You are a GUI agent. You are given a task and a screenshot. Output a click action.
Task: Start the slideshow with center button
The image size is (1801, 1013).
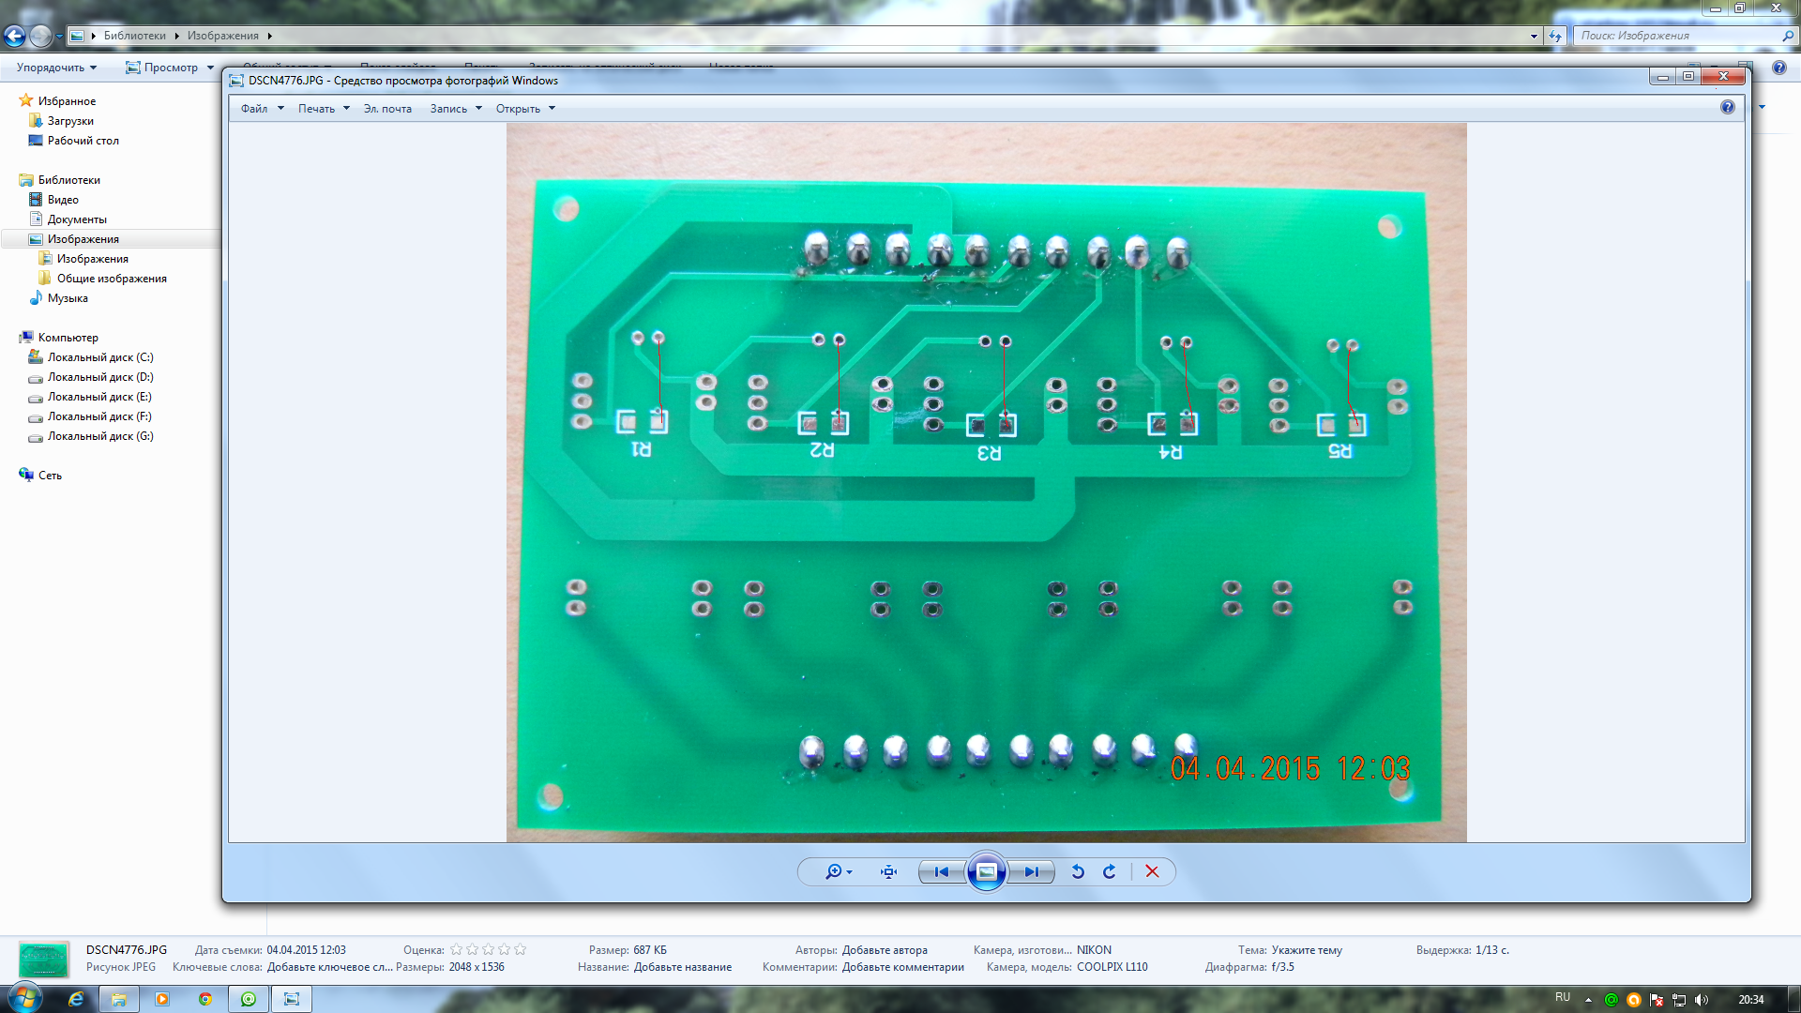tap(986, 871)
